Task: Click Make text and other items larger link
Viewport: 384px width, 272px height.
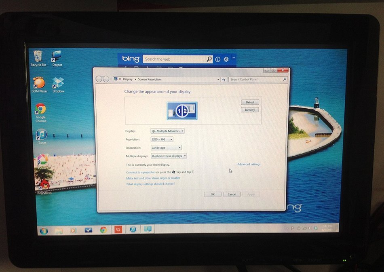Action: (x=153, y=178)
